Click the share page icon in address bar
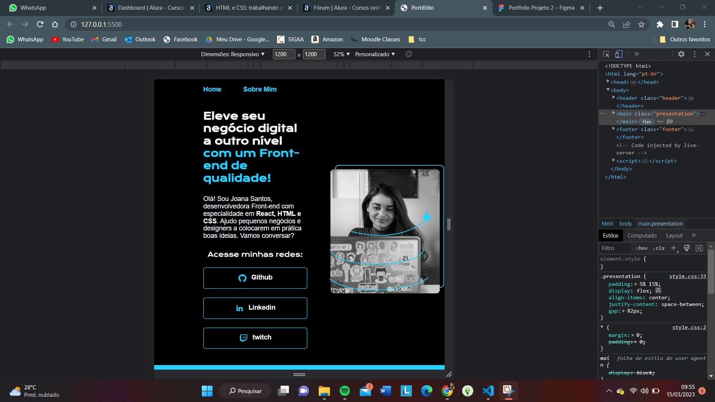The width and height of the screenshot is (715, 402). tap(626, 25)
